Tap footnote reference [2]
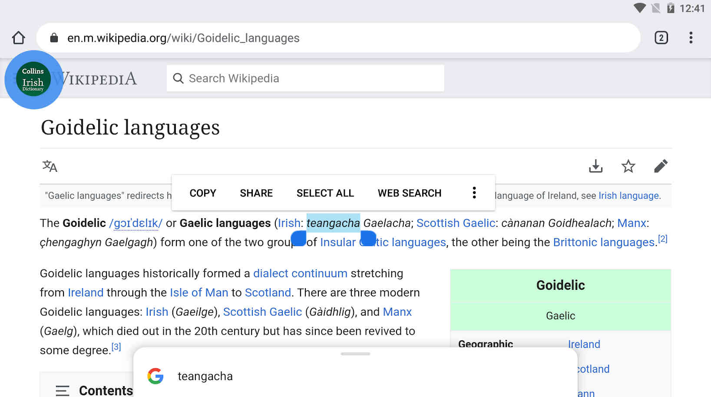Image resolution: width=711 pixels, height=397 pixels. pos(662,239)
